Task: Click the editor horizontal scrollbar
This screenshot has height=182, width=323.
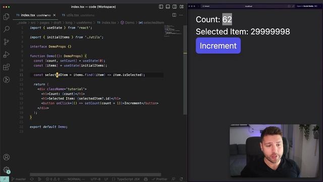Action: (x=95, y=174)
